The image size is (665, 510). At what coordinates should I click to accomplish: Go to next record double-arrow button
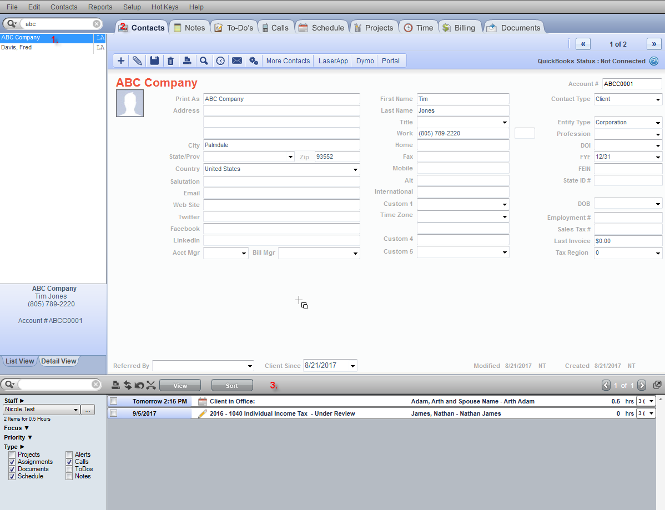coord(654,44)
